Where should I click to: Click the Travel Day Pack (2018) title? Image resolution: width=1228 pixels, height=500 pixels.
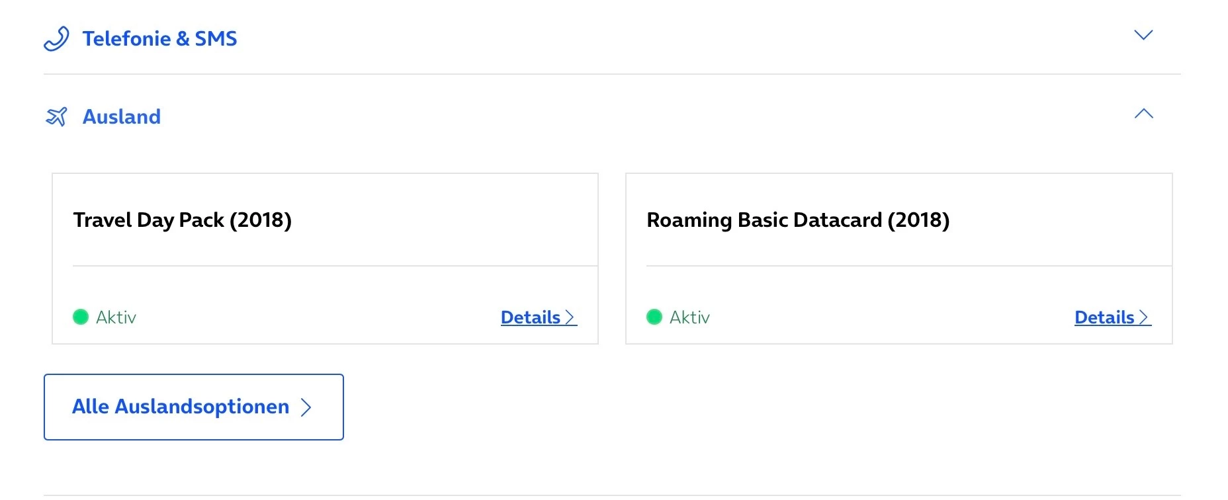point(182,220)
